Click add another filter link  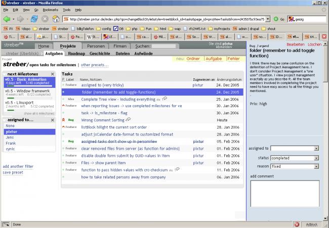(x=18, y=166)
